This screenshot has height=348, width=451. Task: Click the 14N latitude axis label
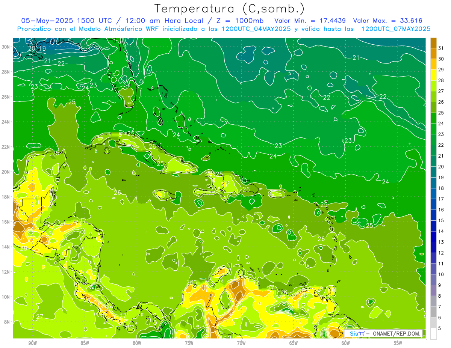tap(6, 247)
